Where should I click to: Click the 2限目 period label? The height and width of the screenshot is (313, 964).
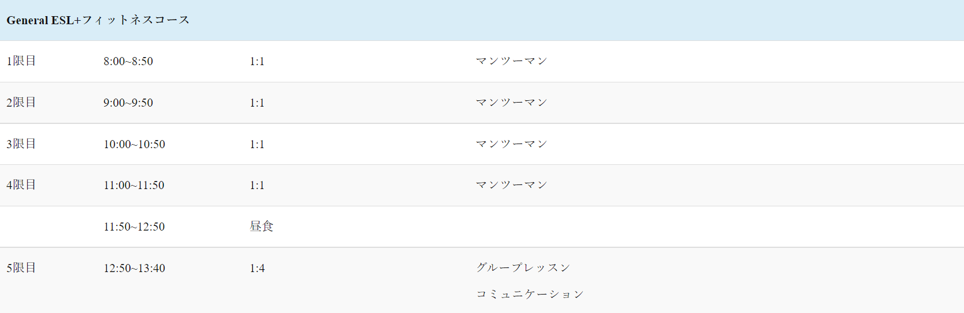21,103
